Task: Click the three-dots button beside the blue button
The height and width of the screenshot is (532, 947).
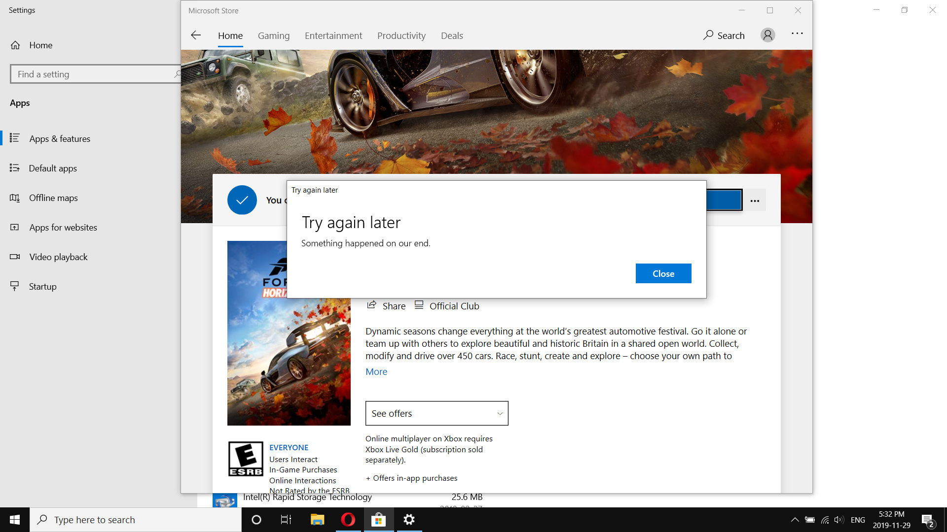Action: [x=755, y=200]
